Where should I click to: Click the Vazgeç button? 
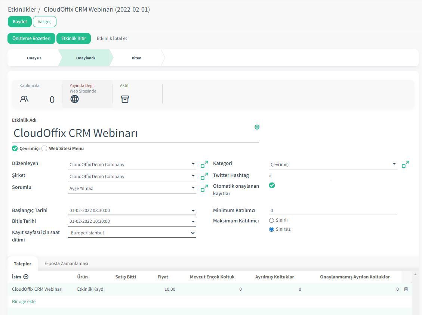coord(44,22)
